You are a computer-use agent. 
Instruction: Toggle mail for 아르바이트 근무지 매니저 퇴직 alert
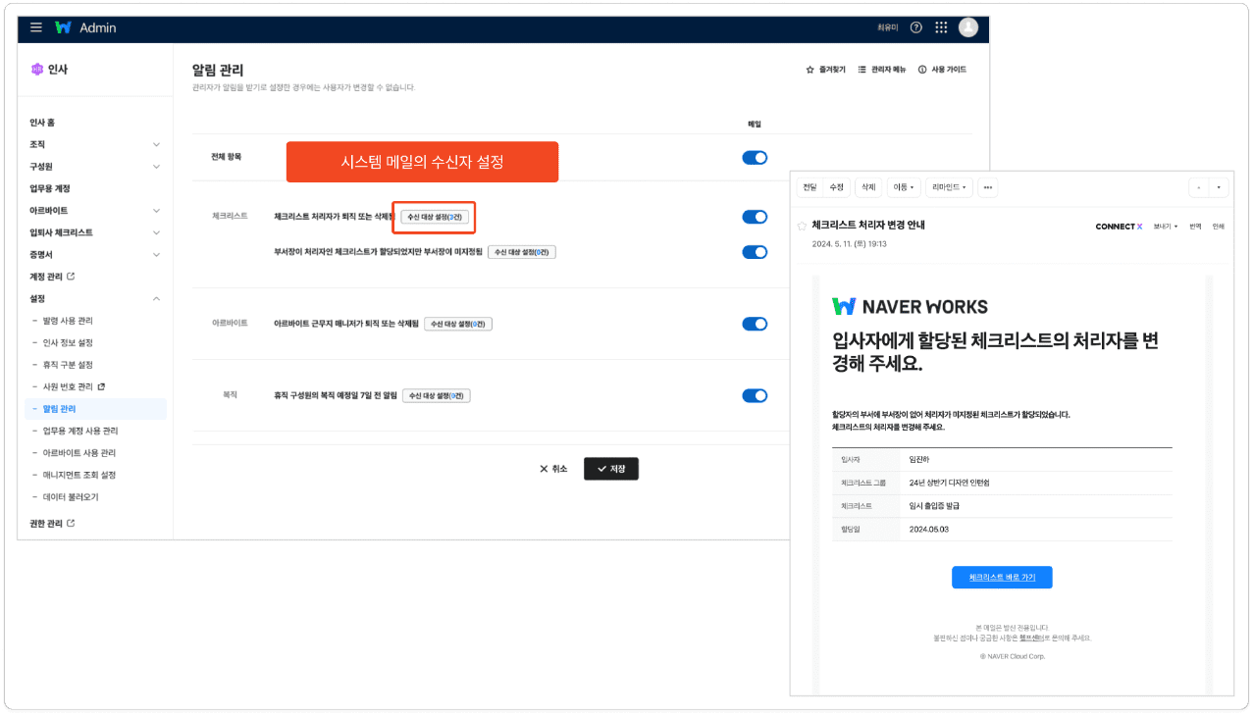pos(755,324)
